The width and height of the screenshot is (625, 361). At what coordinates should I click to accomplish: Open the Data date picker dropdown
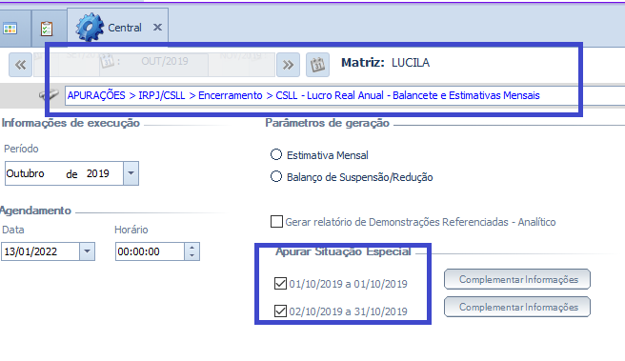pos(87,251)
